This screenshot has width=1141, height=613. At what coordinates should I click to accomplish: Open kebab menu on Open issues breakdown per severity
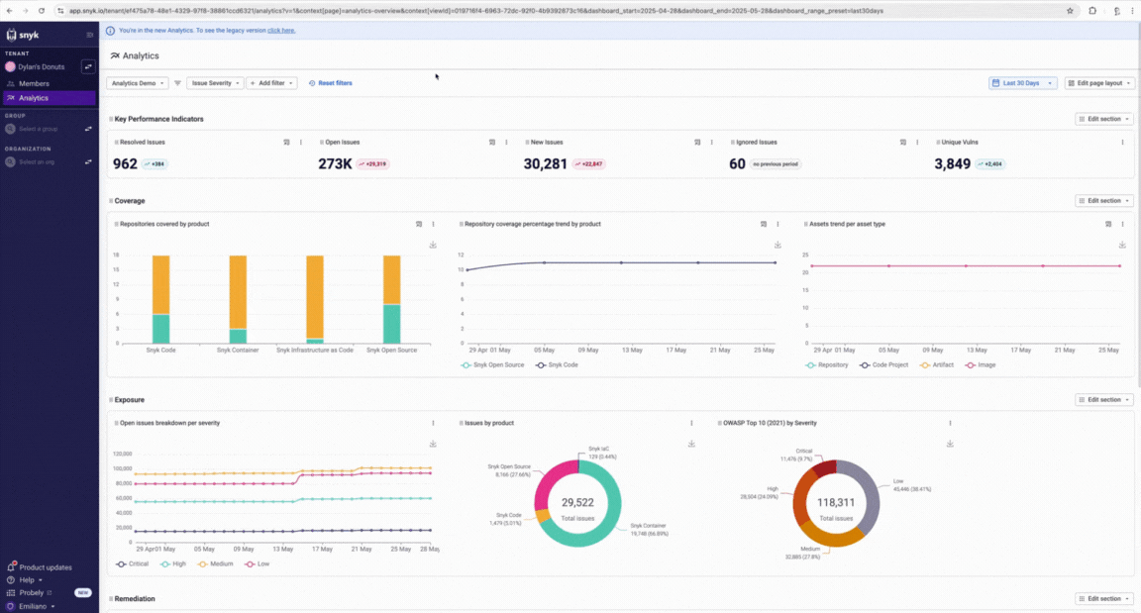coord(433,423)
